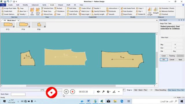Expand Modify dropdown in Size Line group
The height and width of the screenshot is (104, 185).
pyautogui.click(x=26, y=14)
